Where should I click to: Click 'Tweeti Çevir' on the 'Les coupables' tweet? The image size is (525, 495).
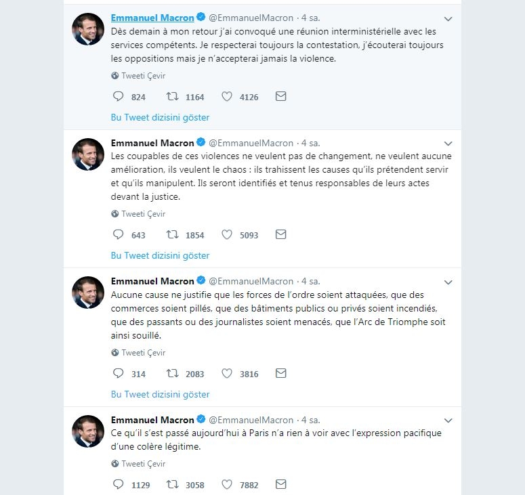(143, 214)
